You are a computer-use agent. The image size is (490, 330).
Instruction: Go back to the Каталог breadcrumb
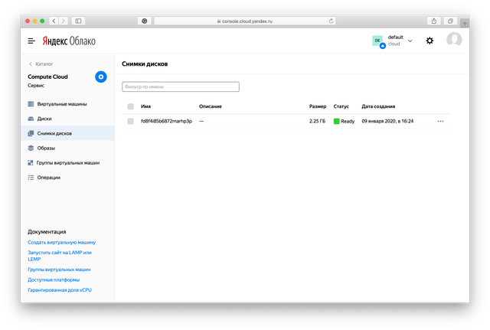[x=41, y=64]
